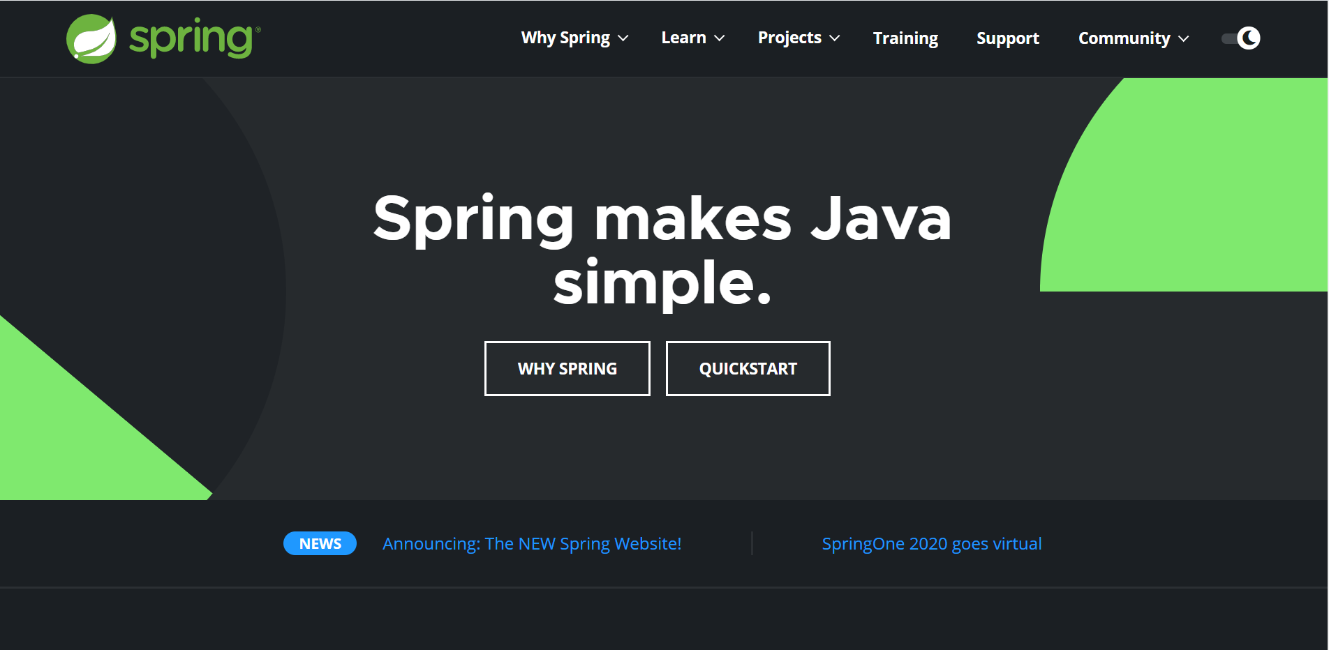Open the NEW Spring Website announcement

coord(531,543)
